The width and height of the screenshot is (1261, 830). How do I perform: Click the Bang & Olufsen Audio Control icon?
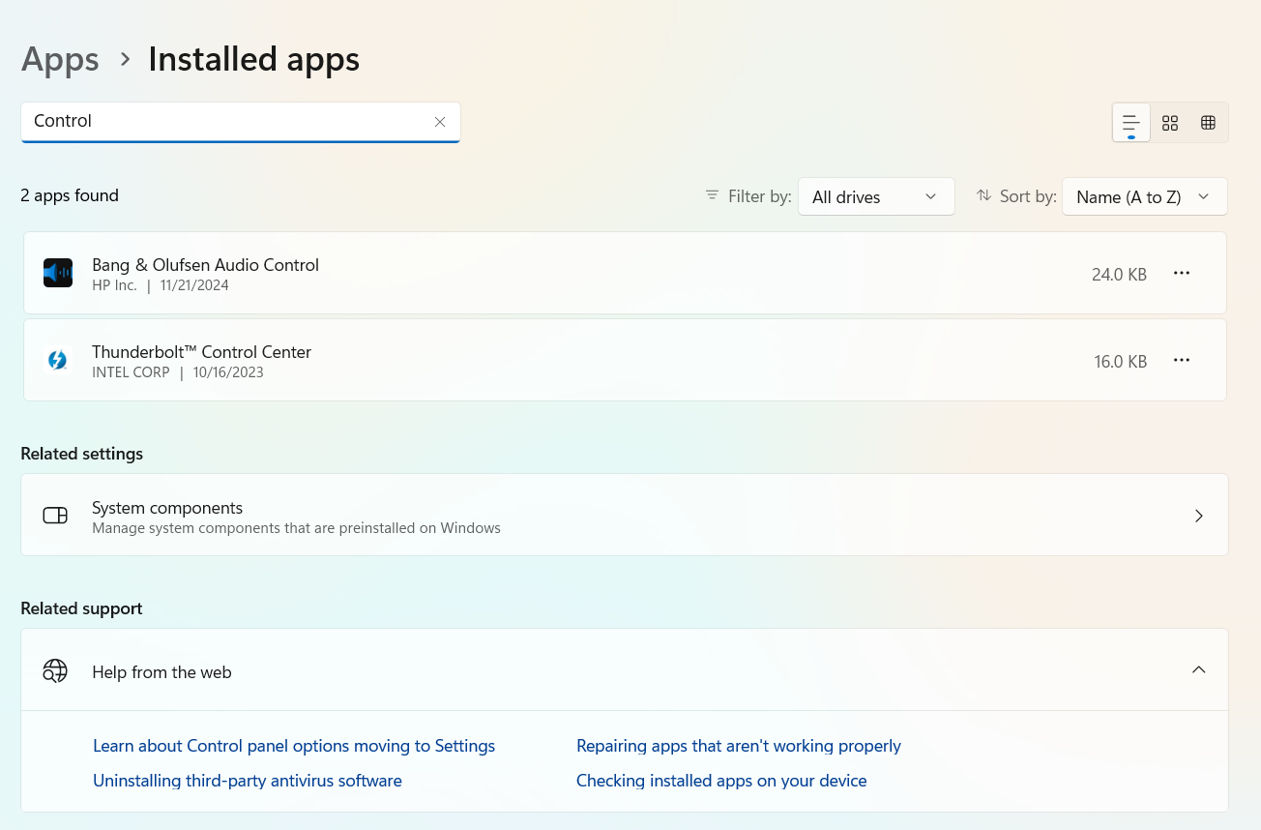click(58, 273)
